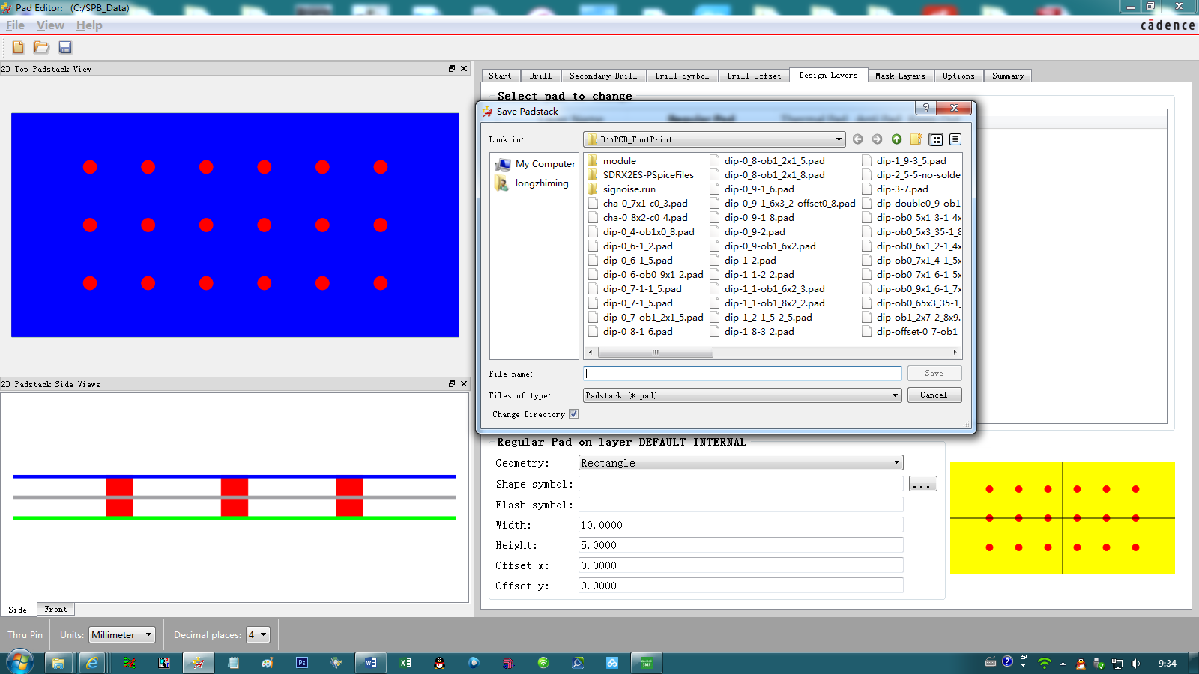Click the file list horizontal scrollbar thumb
The image size is (1199, 674).
click(x=655, y=352)
